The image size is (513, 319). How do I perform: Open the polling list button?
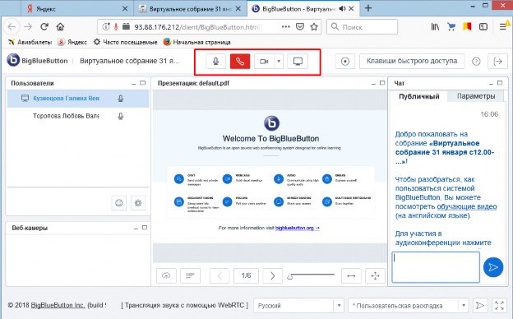coord(190,275)
